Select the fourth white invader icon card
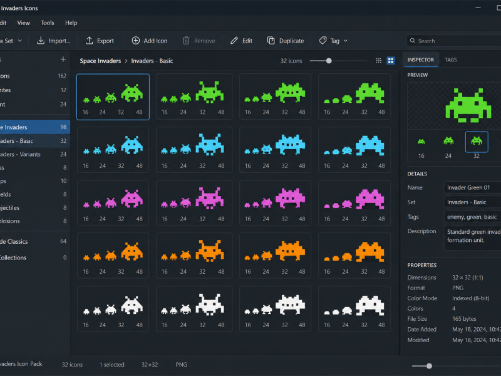The width and height of the screenshot is (501, 376). (x=354, y=309)
